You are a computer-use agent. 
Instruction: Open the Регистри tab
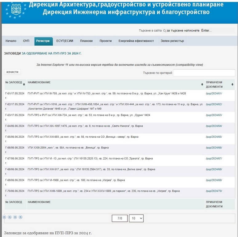43,41
